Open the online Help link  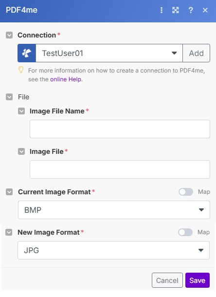(66, 79)
